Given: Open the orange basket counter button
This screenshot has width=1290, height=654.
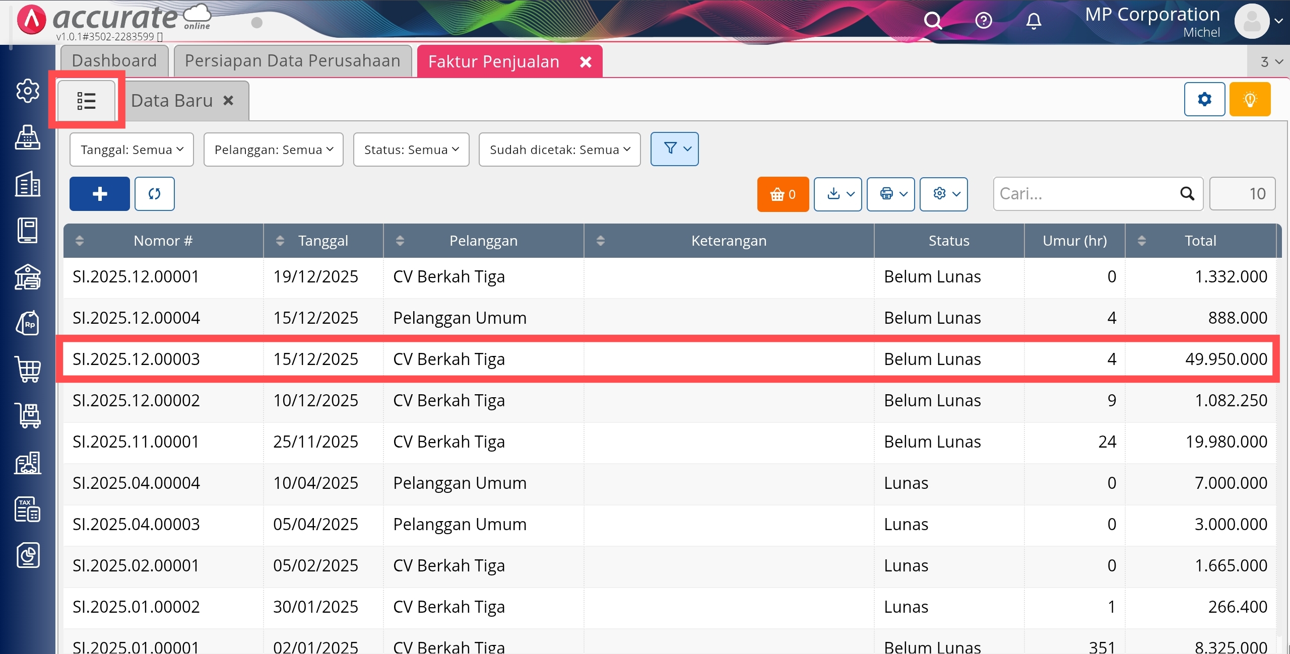Looking at the screenshot, I should (783, 194).
